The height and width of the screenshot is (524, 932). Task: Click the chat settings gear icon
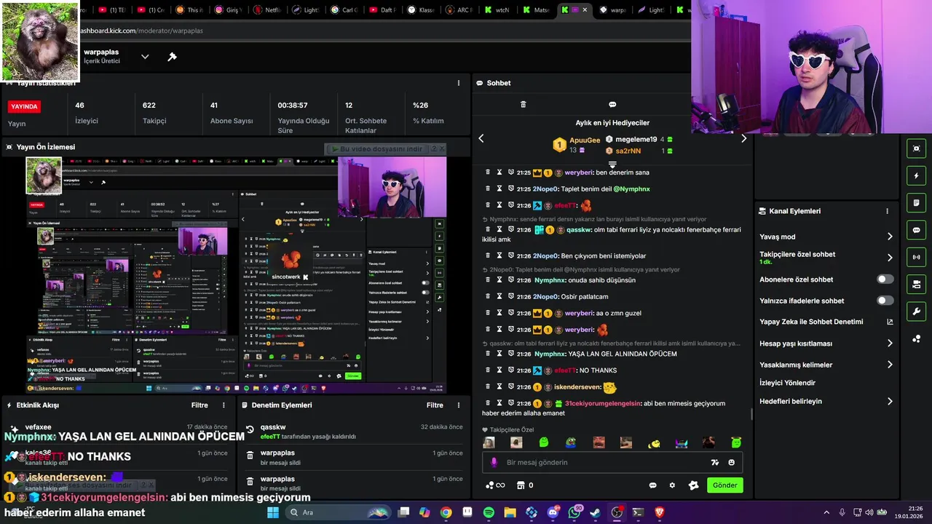click(x=672, y=485)
